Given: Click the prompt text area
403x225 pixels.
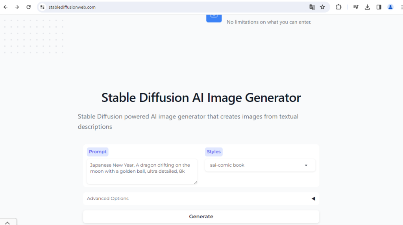Looking at the screenshot, I should (x=142, y=172).
